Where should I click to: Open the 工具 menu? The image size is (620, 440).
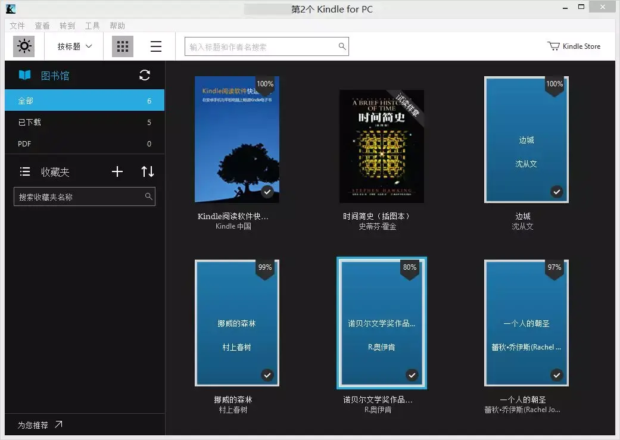point(92,26)
